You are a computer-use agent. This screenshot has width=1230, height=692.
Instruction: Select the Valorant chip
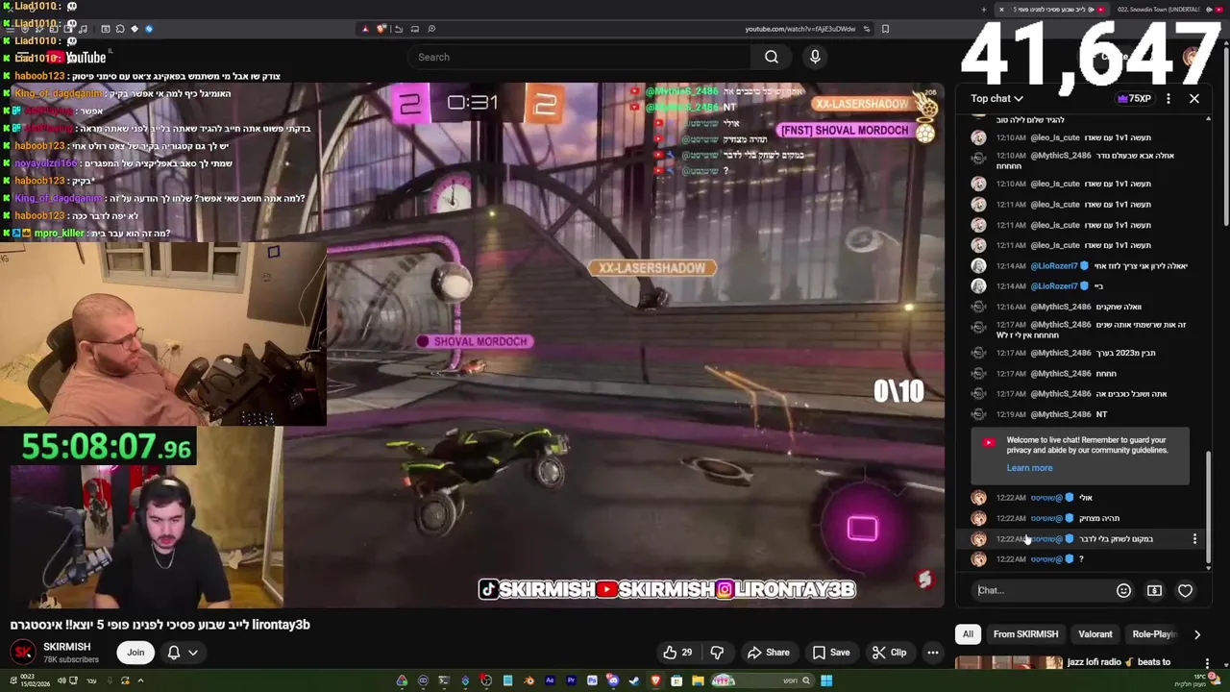(x=1095, y=634)
